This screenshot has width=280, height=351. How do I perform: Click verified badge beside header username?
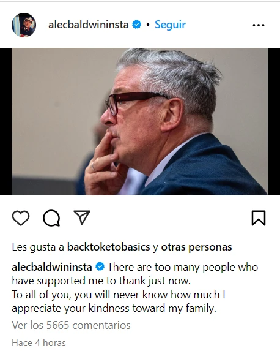(136, 24)
